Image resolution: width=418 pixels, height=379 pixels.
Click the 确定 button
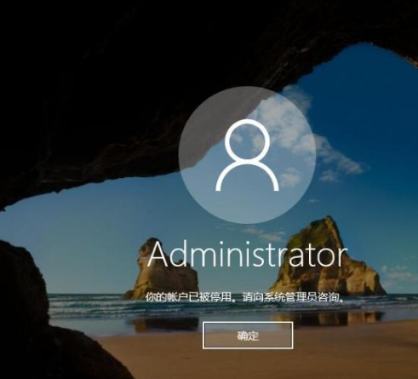(x=248, y=336)
